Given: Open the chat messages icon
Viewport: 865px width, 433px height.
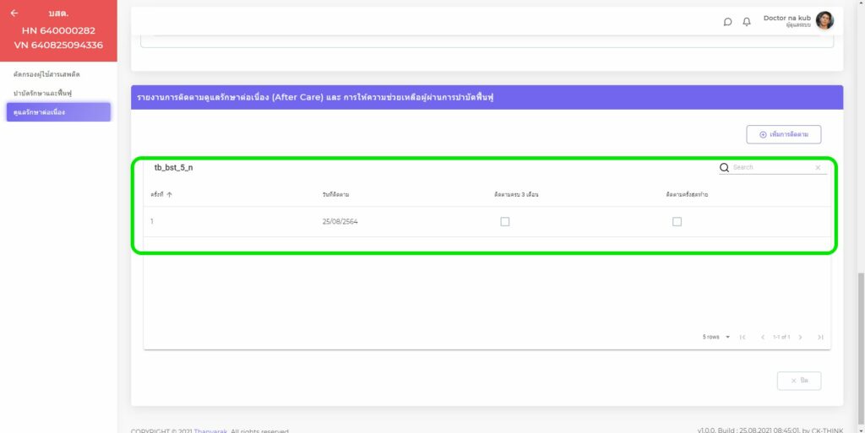Looking at the screenshot, I should point(727,22).
